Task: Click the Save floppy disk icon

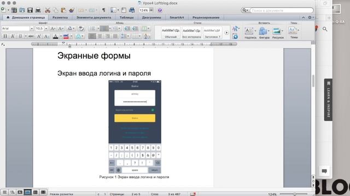Action: point(30,10)
